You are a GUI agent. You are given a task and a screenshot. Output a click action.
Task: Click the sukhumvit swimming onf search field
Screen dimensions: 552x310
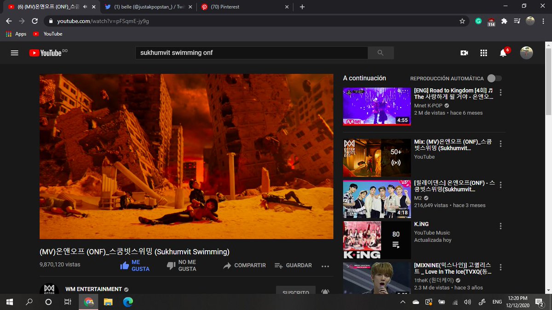(x=251, y=53)
